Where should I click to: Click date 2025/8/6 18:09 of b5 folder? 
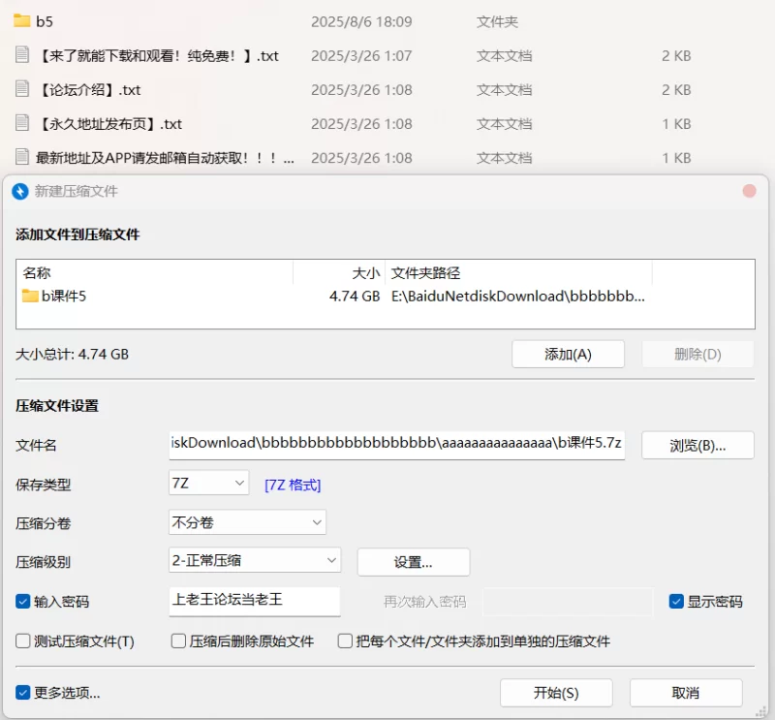(361, 21)
